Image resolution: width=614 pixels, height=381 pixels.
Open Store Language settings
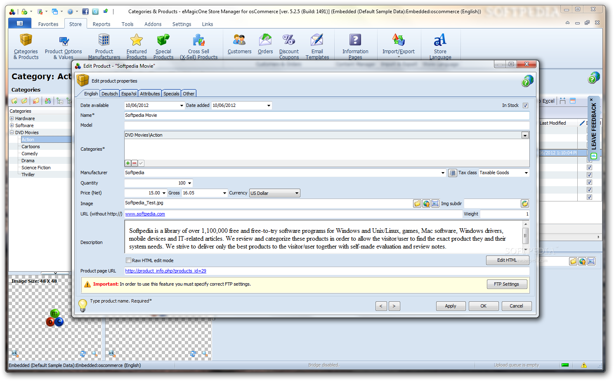(440, 46)
